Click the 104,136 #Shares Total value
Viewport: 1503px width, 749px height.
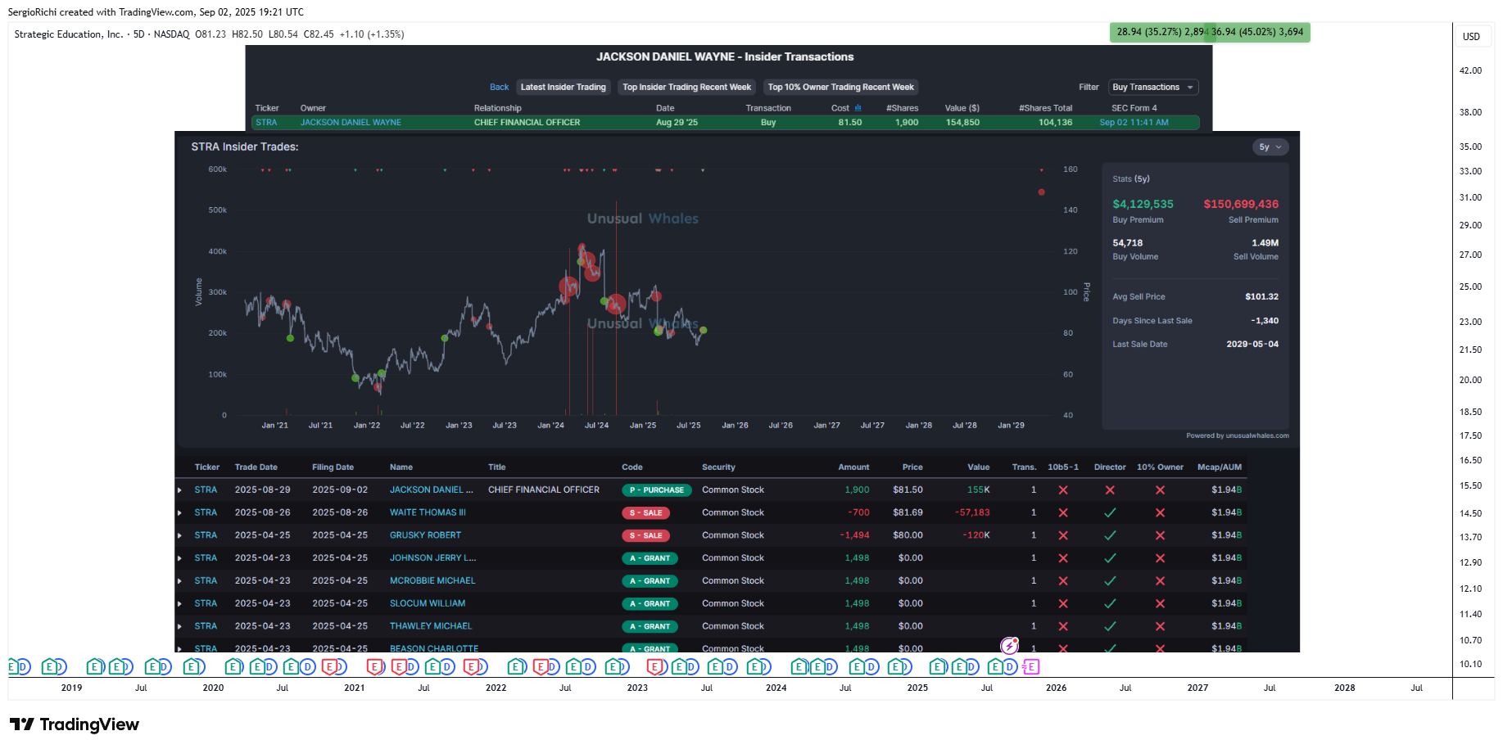click(x=1055, y=123)
